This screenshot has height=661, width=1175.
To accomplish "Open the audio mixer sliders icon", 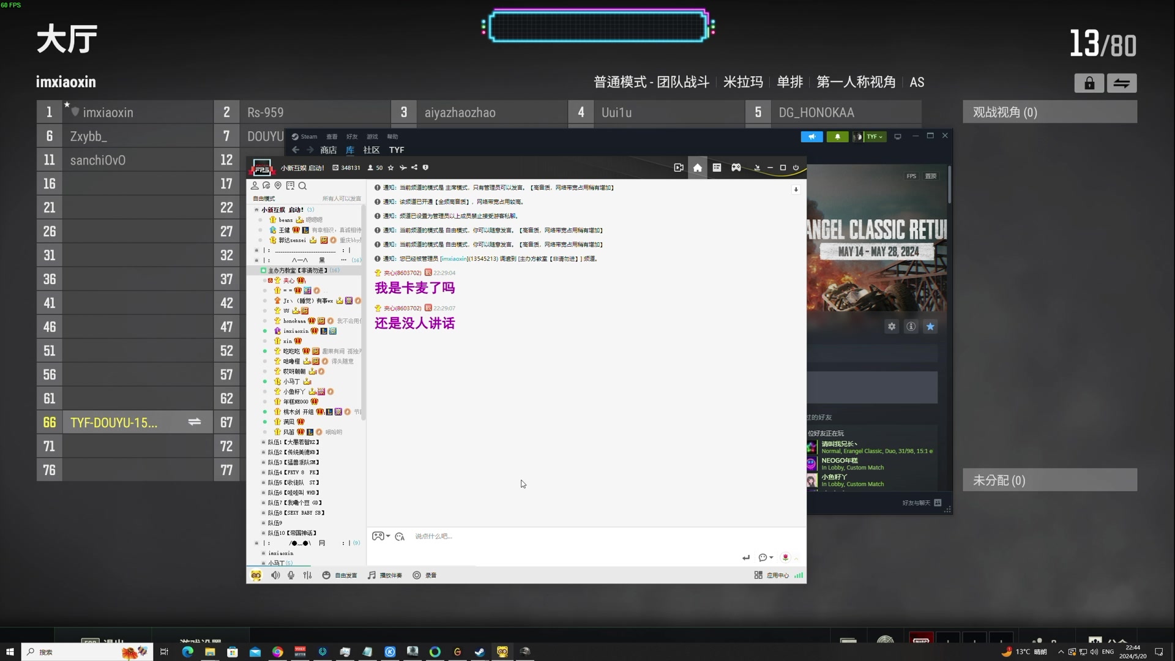I will click(307, 575).
